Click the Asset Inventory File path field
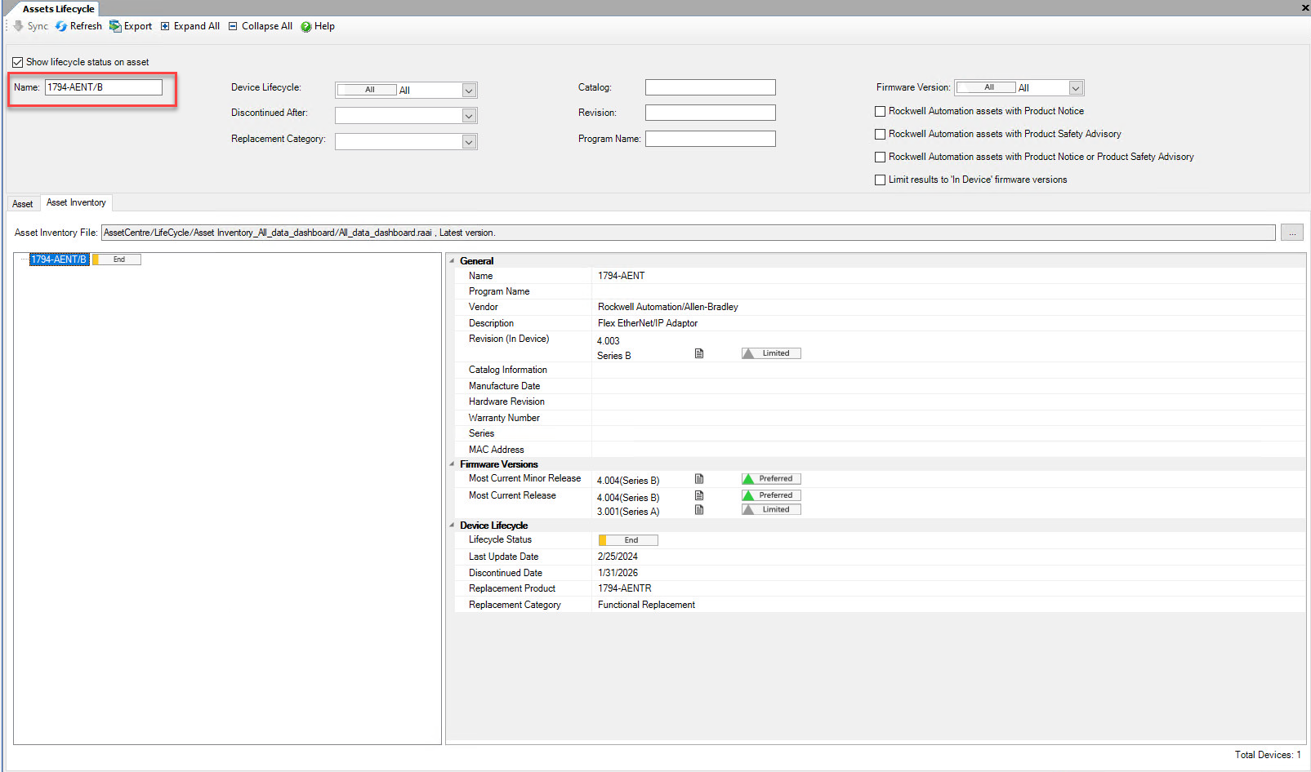 coord(689,233)
